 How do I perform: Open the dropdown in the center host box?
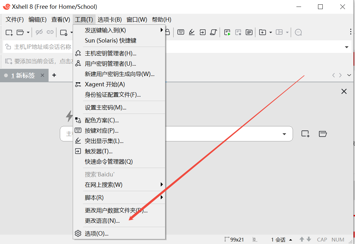click(284, 134)
